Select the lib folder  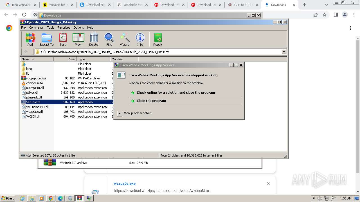click(28, 74)
